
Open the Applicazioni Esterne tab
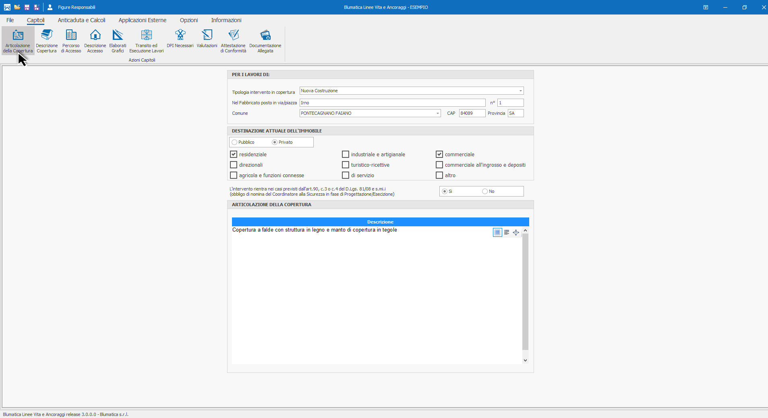(142, 20)
